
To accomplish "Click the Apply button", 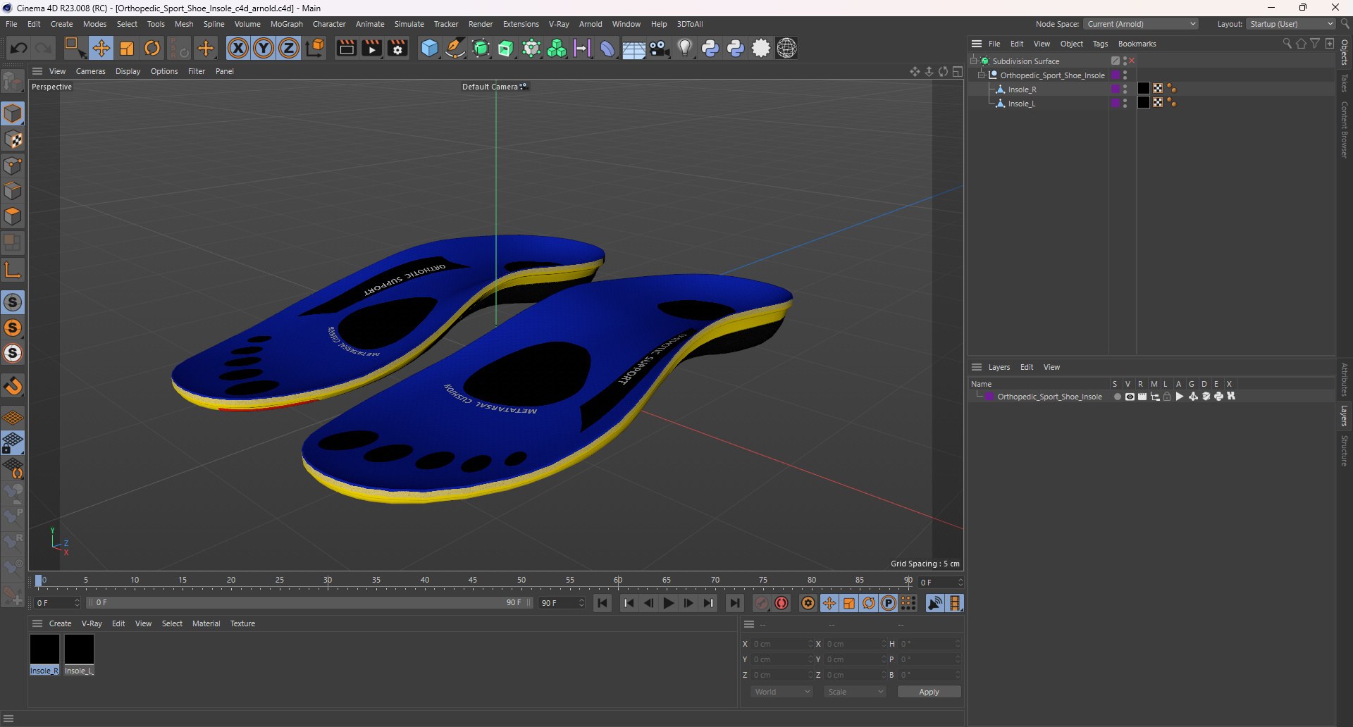I will (928, 692).
